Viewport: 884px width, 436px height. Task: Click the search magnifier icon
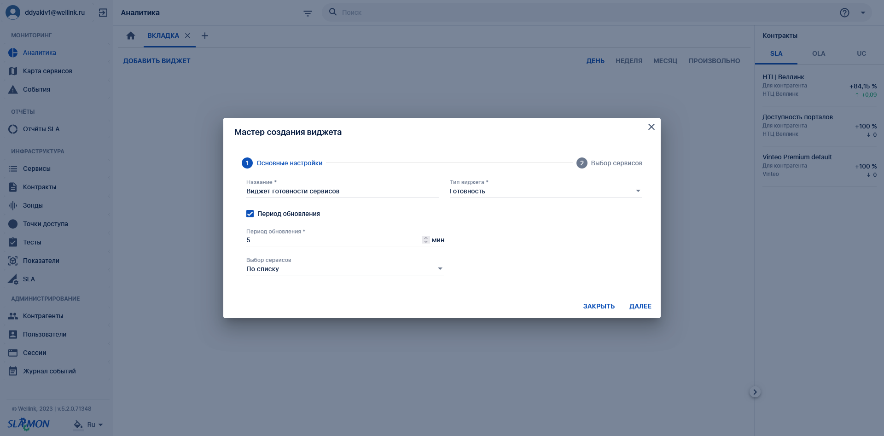(x=332, y=12)
